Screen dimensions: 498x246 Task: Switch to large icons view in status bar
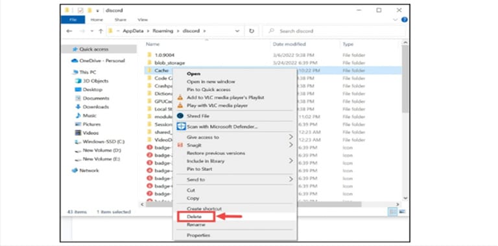pos(402,212)
